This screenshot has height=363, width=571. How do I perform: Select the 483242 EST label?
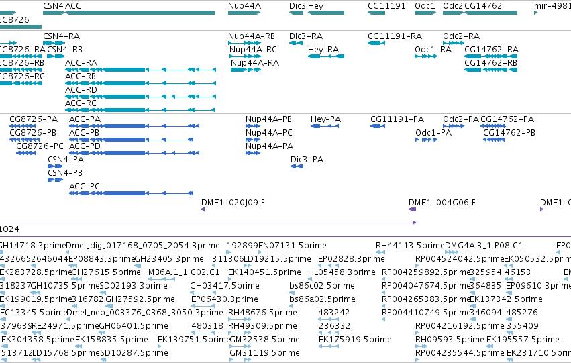[334, 313]
